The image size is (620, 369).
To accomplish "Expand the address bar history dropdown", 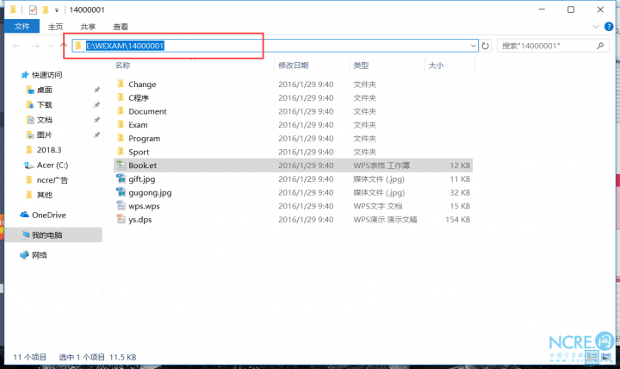I will coord(474,46).
